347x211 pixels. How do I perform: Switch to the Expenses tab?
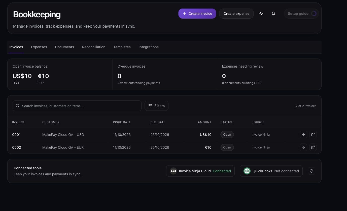39,47
